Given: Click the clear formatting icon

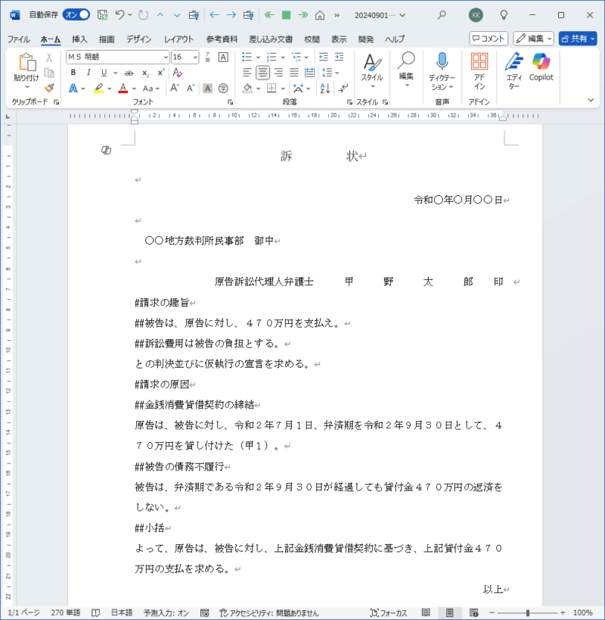Looking at the screenshot, I should 177,73.
